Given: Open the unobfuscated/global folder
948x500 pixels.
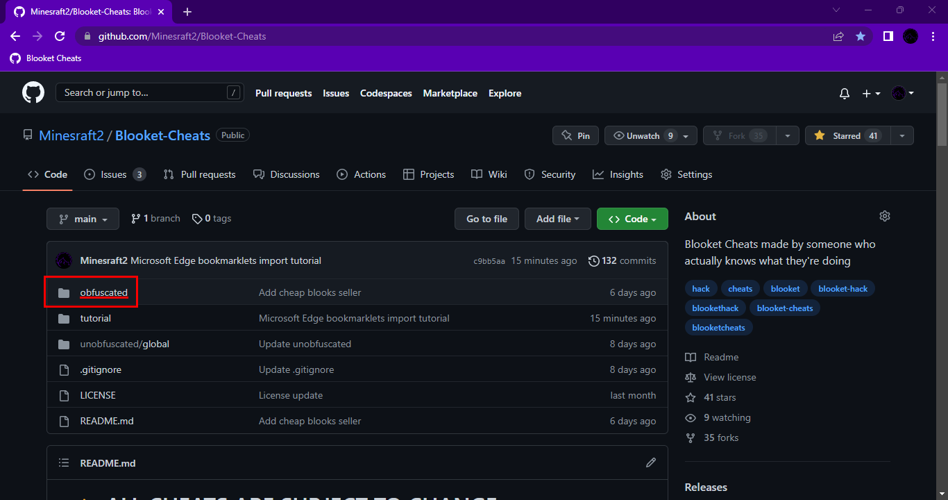Looking at the screenshot, I should click(125, 344).
